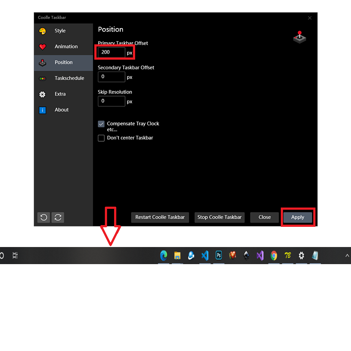The height and width of the screenshot is (351, 351).
Task: Switch to the Style tab
Action: (60, 31)
